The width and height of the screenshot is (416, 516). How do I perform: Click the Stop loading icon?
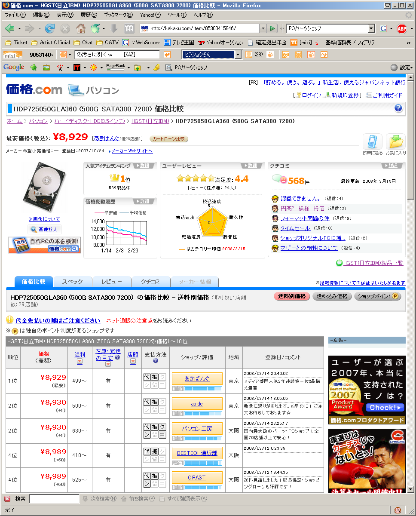coord(65,28)
